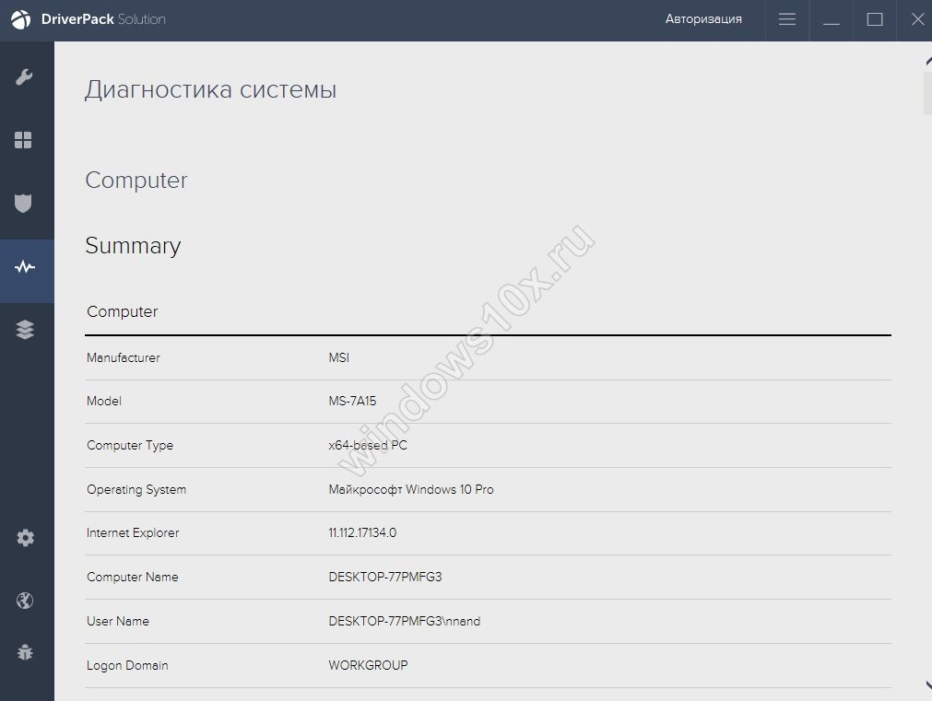Open settings gear icon in sidebar
Screen dimensions: 932x701
pos(25,538)
